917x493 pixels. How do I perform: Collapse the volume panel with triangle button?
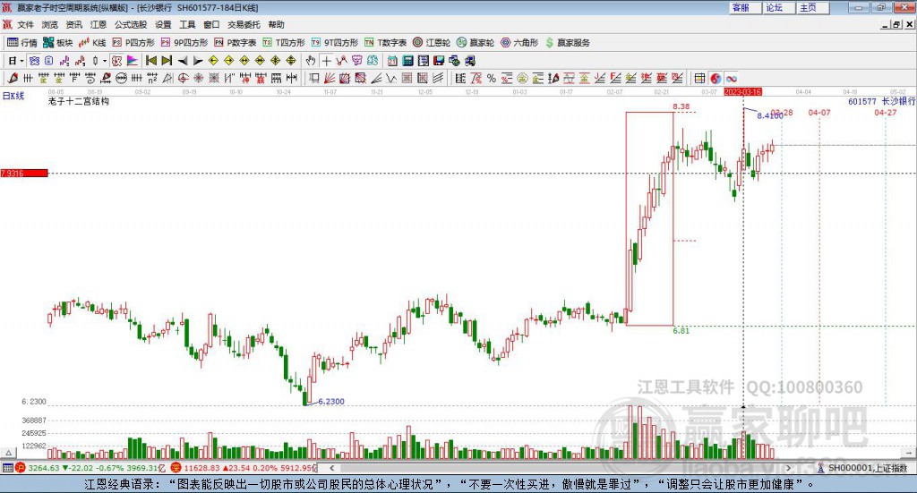[8, 453]
